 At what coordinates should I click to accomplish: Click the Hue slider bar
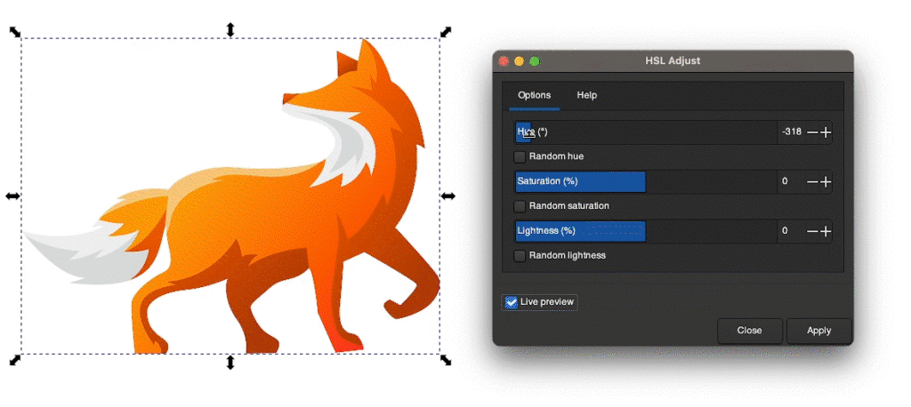pyautogui.click(x=646, y=132)
